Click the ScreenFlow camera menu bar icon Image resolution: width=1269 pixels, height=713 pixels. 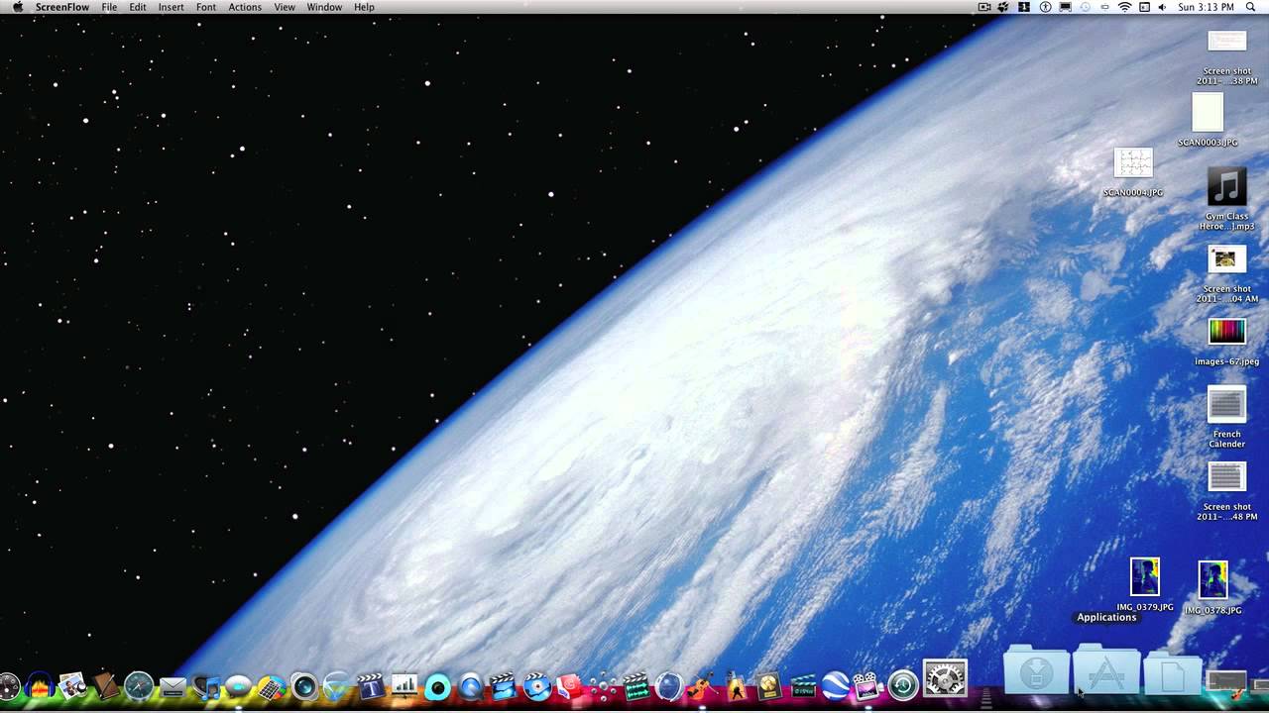click(x=984, y=7)
